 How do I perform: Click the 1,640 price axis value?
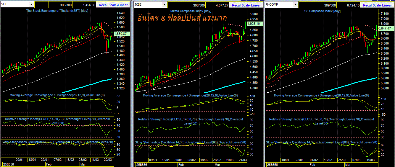(121, 13)
